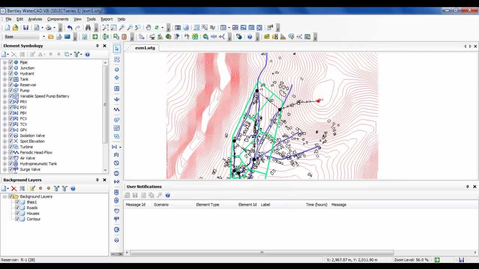This screenshot has width=479, height=269.
Task: Open the Components menu
Action: point(58,19)
